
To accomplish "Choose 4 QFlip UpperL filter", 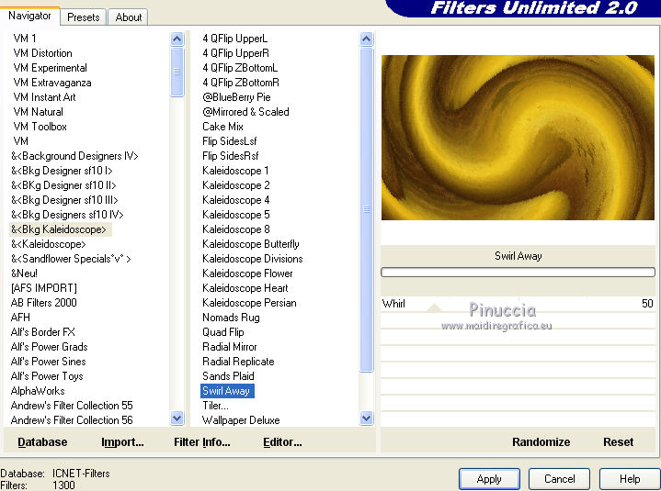I will [234, 39].
